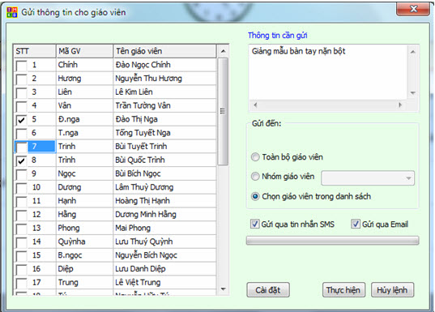Image resolution: width=435 pixels, height=312 pixels.
Task: Tick the checkbox for Lê Kim Liên
Action: pyautogui.click(x=21, y=93)
